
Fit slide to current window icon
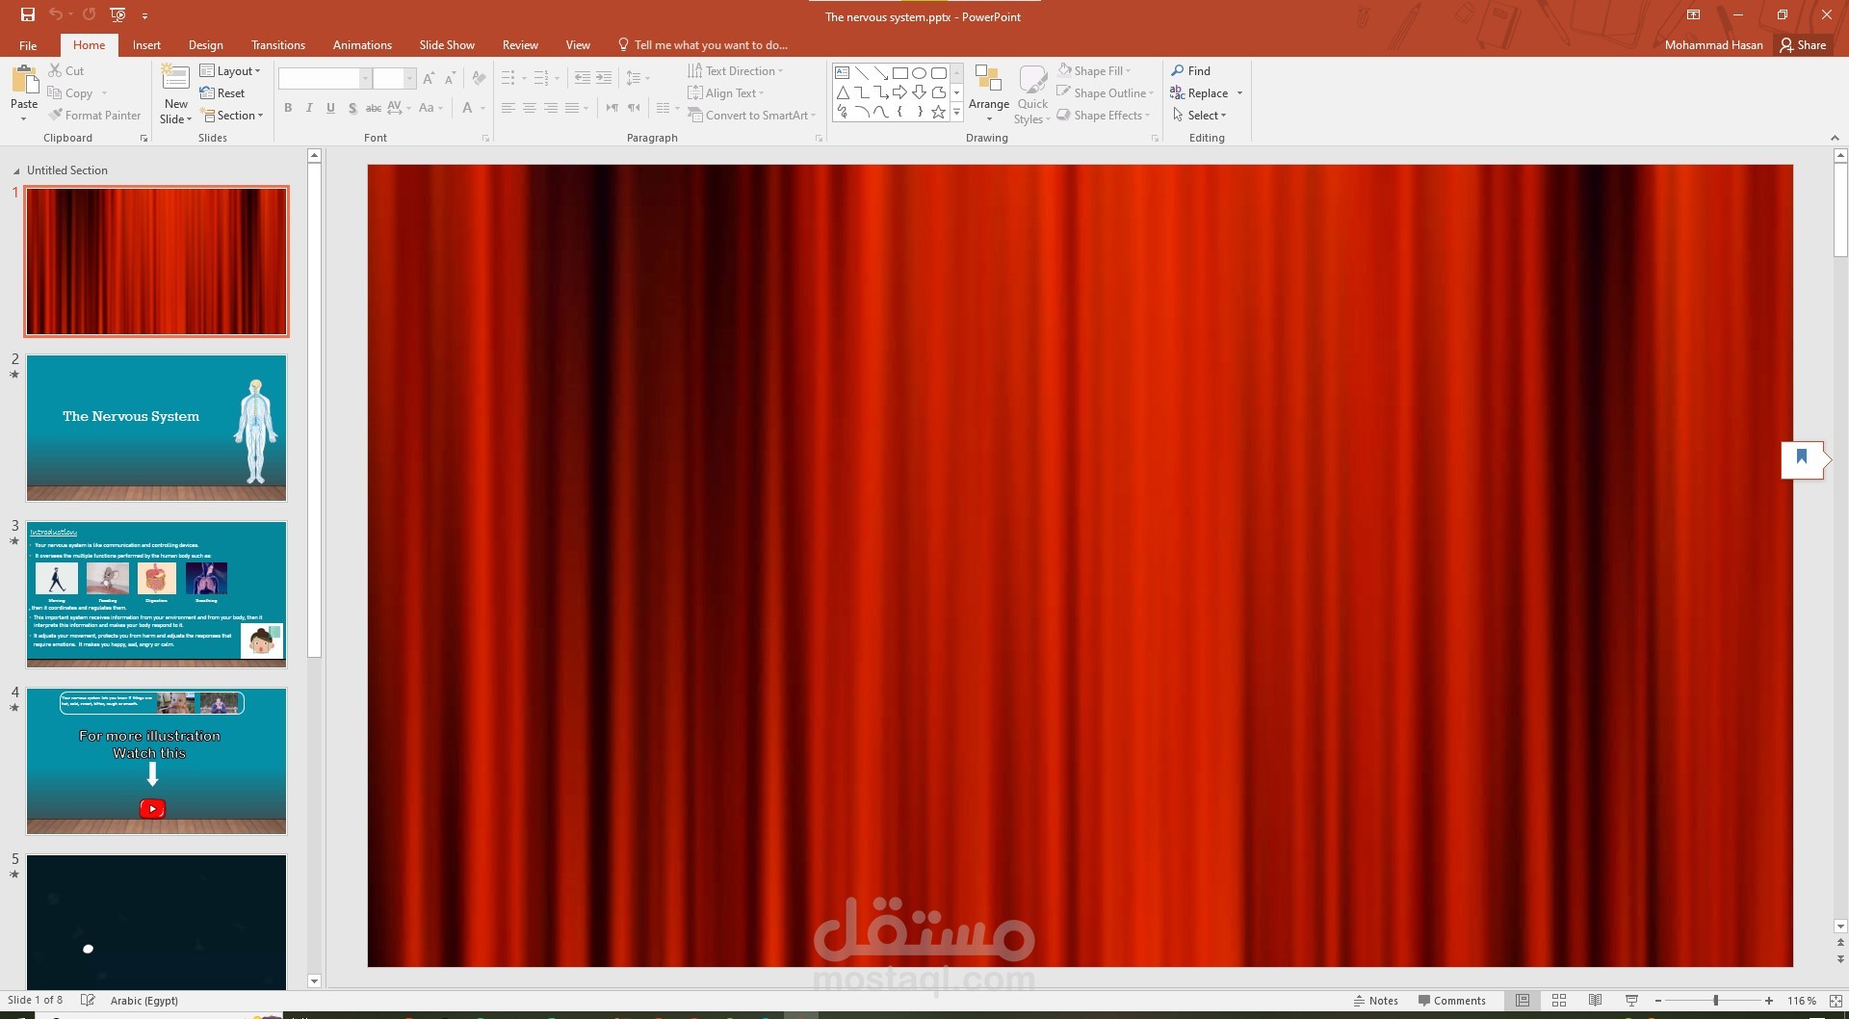[1836, 1001]
